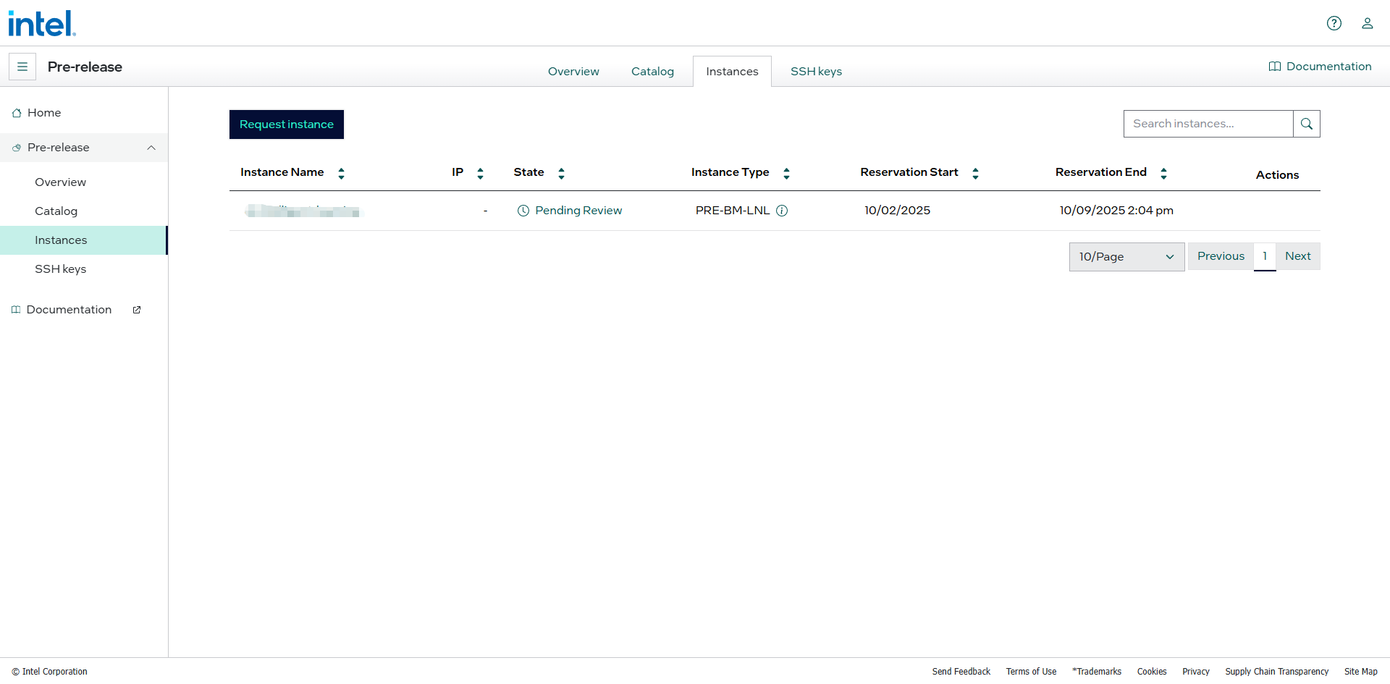Screen dimensions: 1390x684
Task: Open the 10/Page size dropdown
Action: 1126,257
